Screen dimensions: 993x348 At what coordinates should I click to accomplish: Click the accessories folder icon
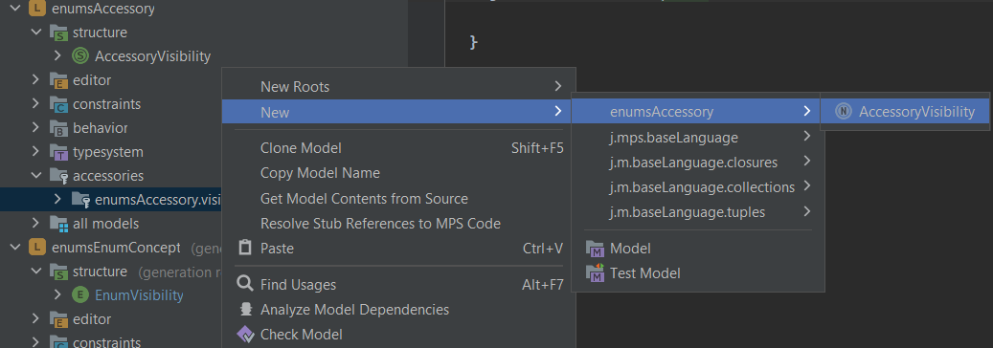click(59, 176)
